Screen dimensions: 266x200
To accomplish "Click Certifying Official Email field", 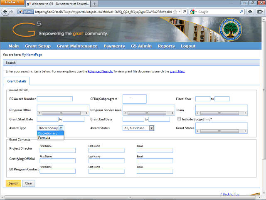I will (x=155, y=161).
